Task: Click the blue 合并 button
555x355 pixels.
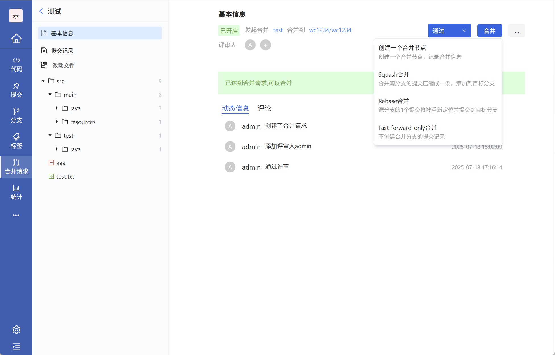Action: click(489, 31)
